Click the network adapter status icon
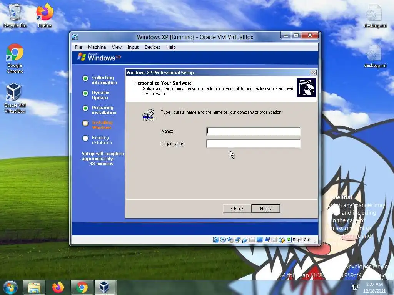394x295 pixels. click(237, 240)
